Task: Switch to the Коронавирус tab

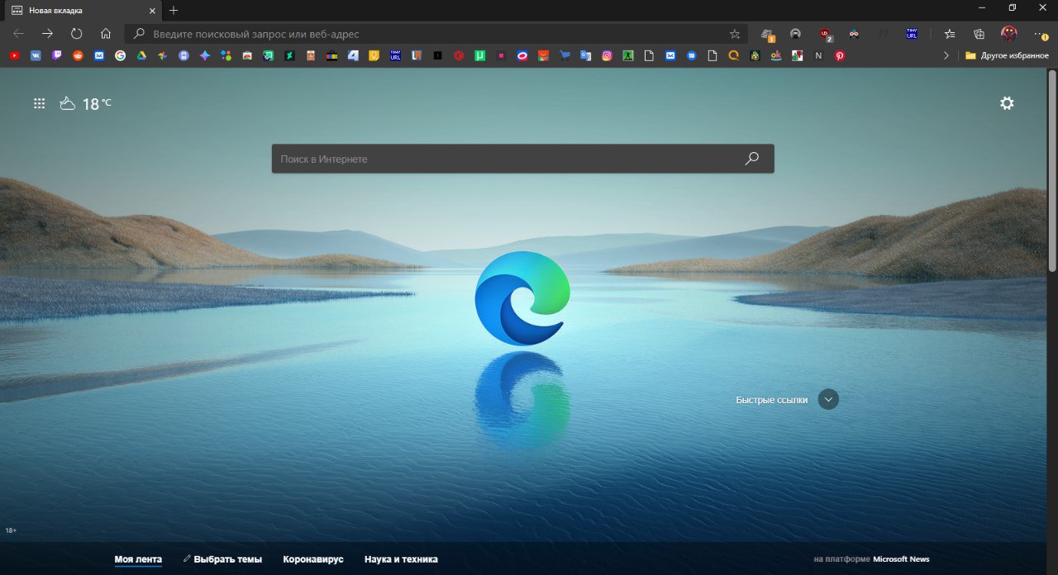Action: pos(313,559)
